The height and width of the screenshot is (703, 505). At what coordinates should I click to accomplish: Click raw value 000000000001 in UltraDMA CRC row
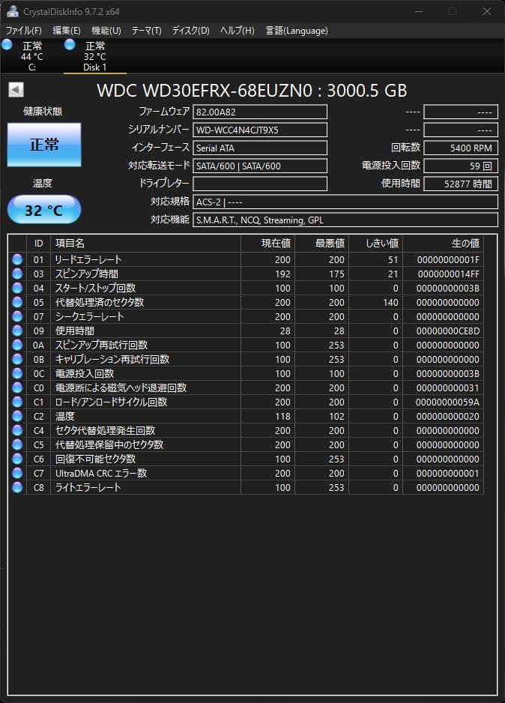(x=448, y=474)
